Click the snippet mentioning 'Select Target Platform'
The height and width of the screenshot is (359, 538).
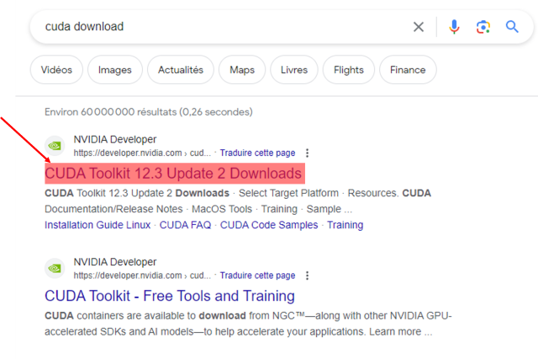click(x=238, y=201)
